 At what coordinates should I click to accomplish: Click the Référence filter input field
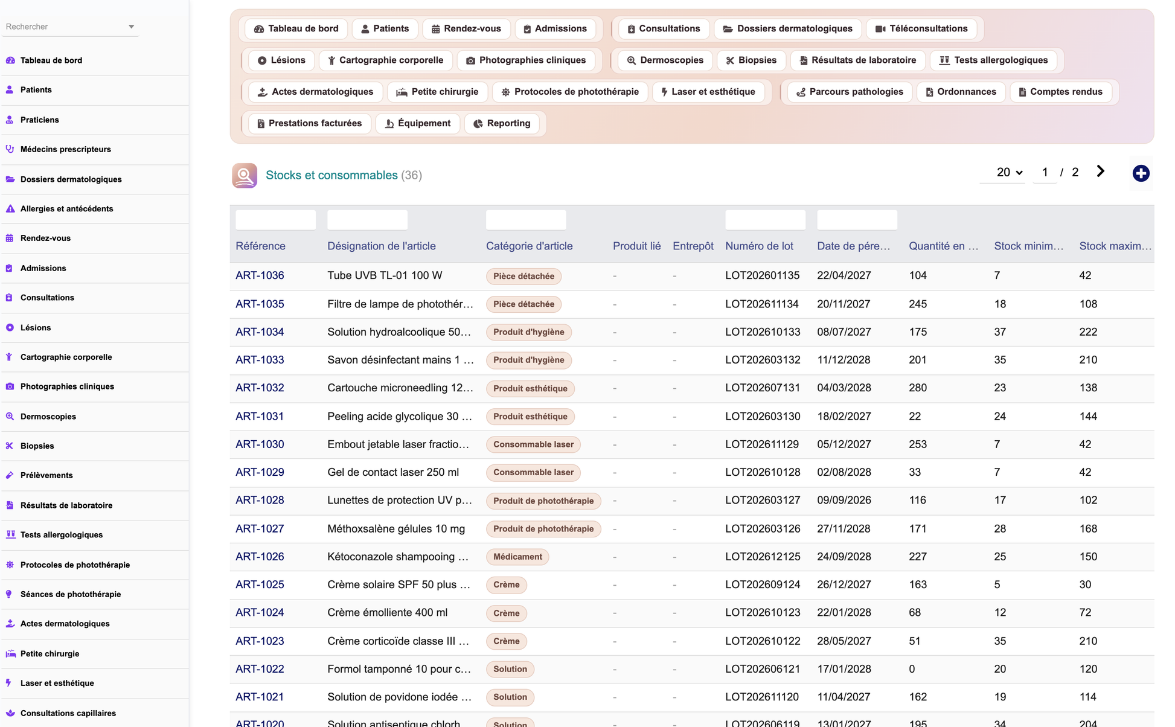pyautogui.click(x=275, y=220)
